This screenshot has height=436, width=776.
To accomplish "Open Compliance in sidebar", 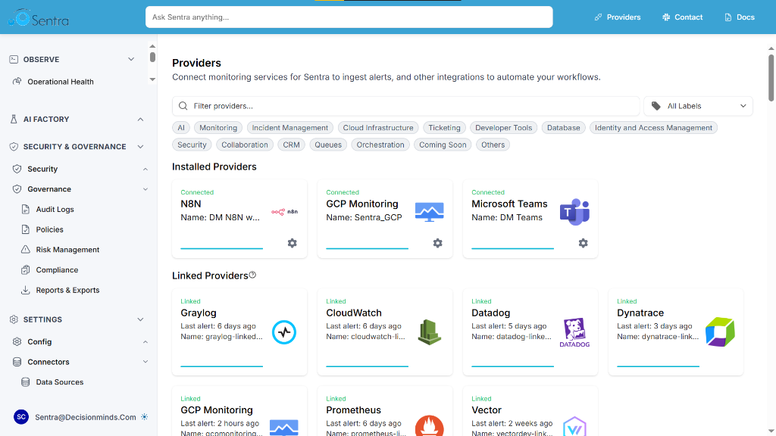I will (x=57, y=270).
